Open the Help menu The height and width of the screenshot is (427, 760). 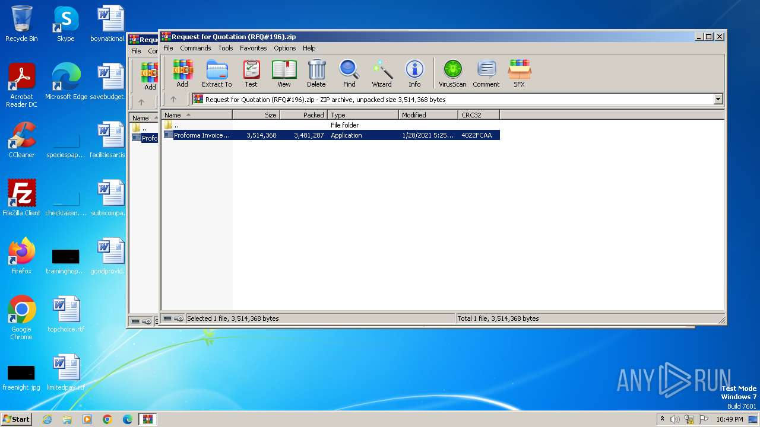point(309,48)
